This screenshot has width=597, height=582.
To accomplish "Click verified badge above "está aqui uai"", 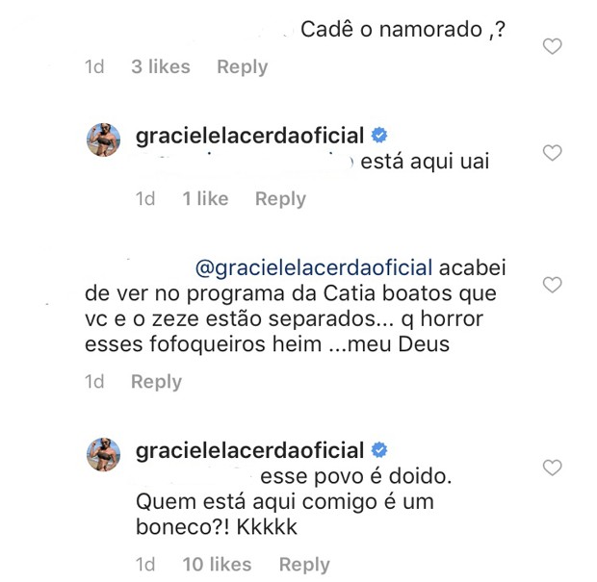I will click(x=379, y=134).
